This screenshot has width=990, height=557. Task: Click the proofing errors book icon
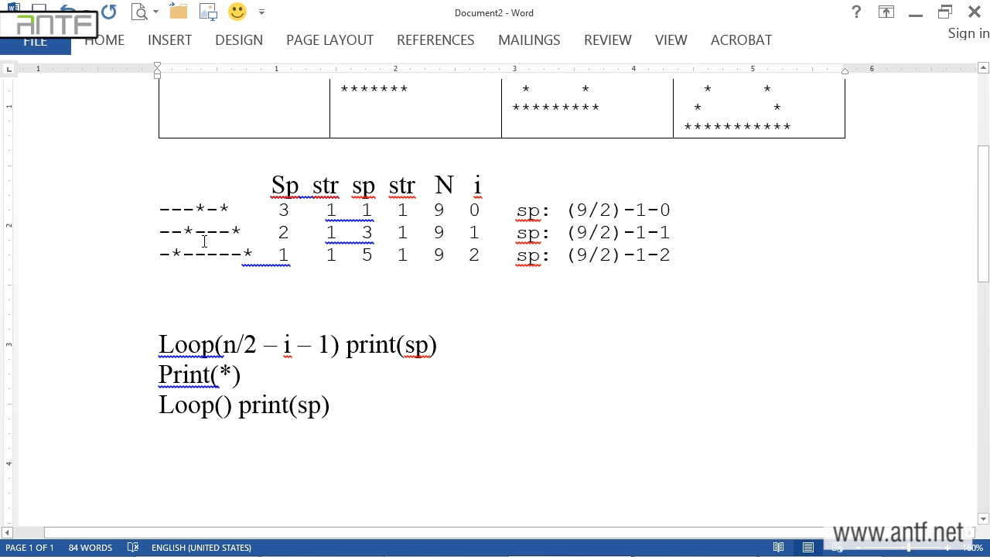pos(133,548)
